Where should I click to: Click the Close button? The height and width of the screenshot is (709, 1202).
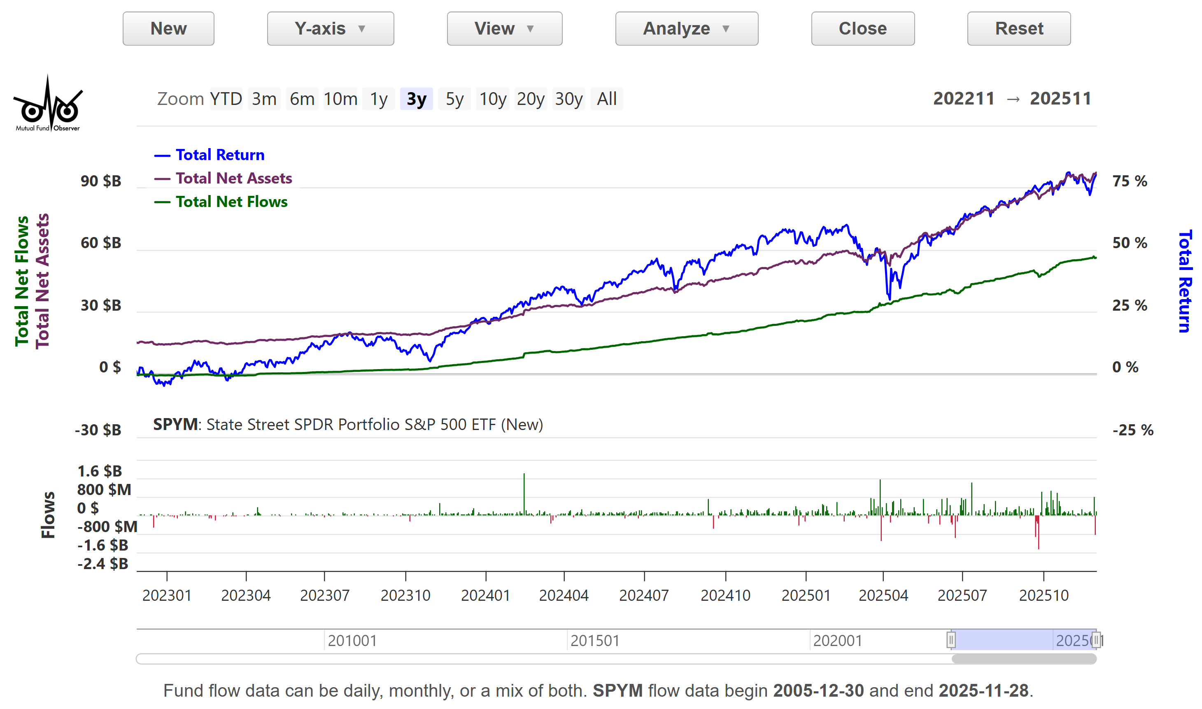pyautogui.click(x=862, y=29)
